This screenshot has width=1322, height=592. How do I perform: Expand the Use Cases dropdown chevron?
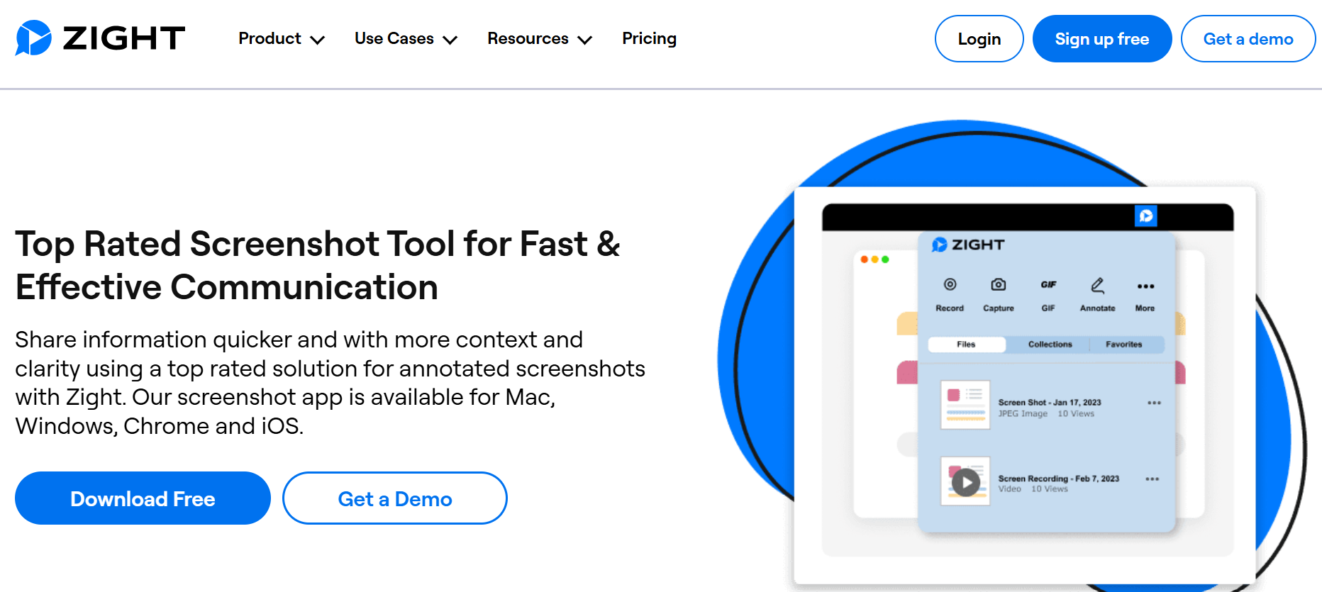(450, 40)
